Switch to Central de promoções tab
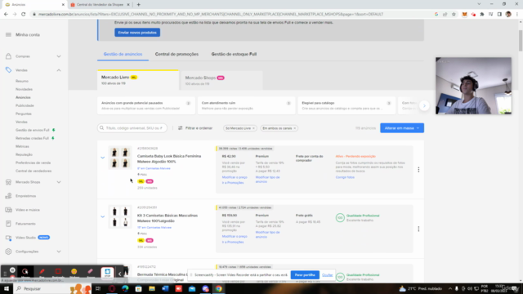The width and height of the screenshot is (523, 294). pyautogui.click(x=177, y=54)
